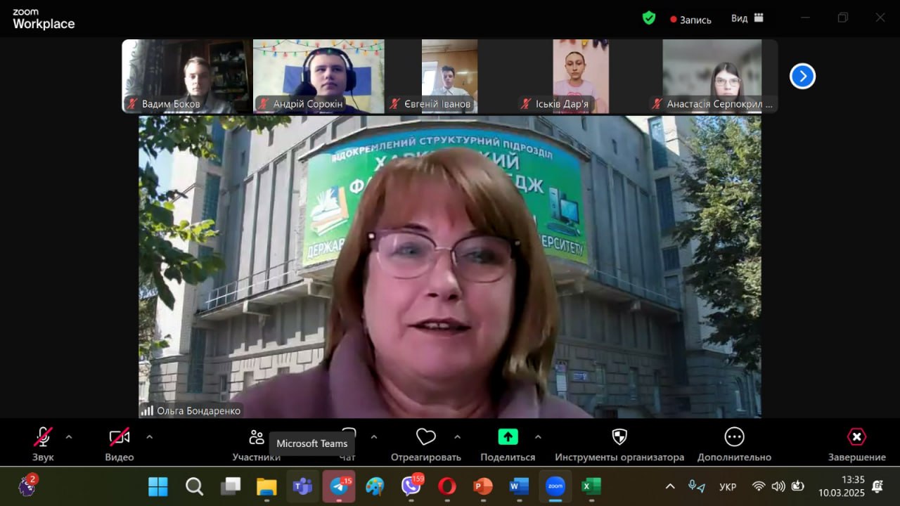Expand share options arrow next to Поделиться
The width and height of the screenshot is (900, 506).
[538, 437]
